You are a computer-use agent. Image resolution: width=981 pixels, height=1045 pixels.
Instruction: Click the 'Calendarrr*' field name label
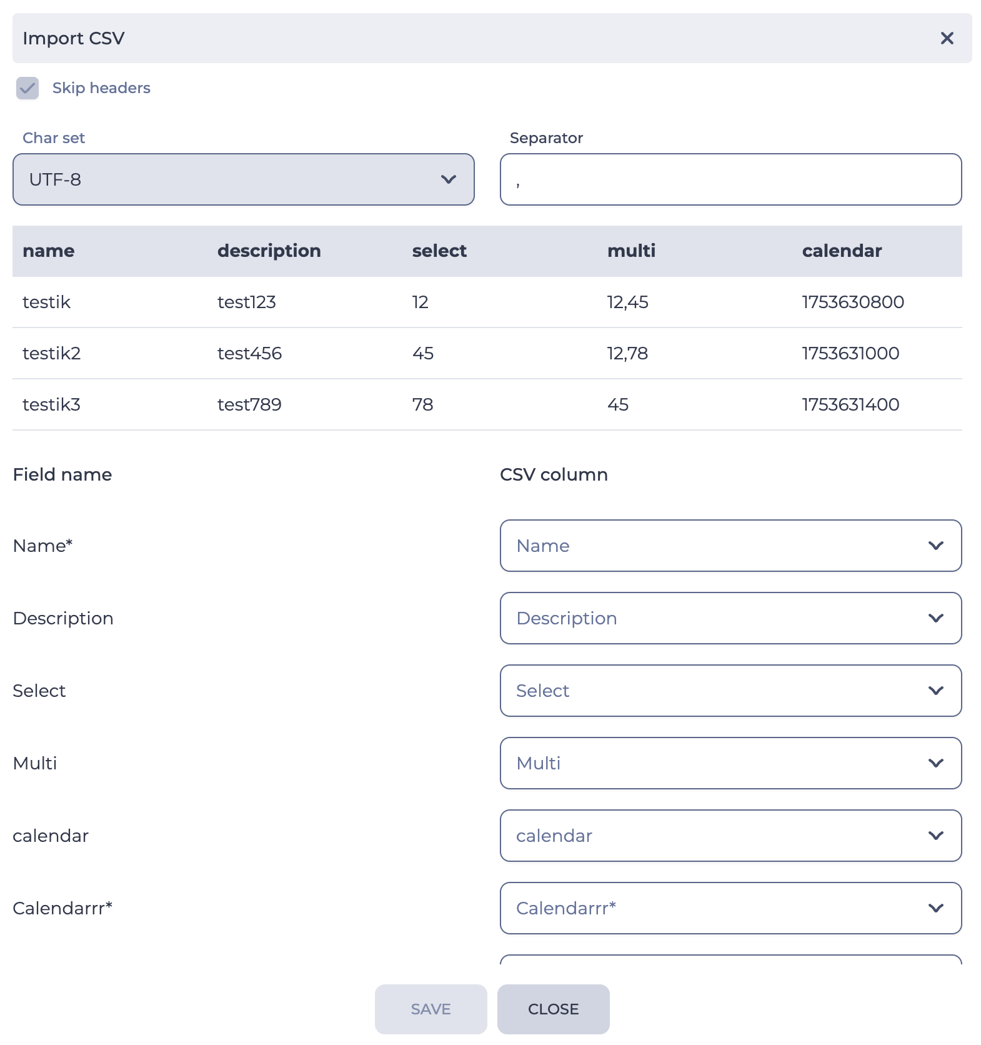(62, 908)
